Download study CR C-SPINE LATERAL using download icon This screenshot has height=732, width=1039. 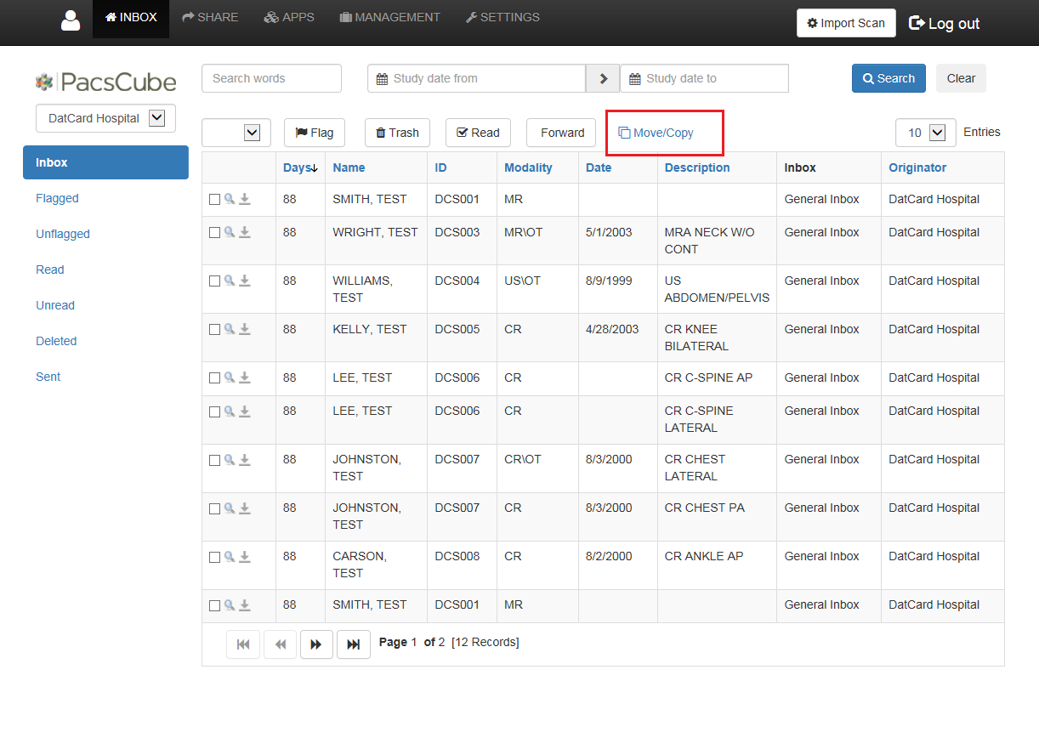(245, 411)
